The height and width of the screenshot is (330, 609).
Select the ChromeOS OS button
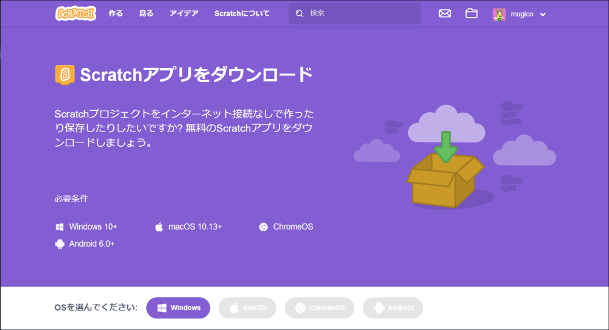click(x=320, y=308)
